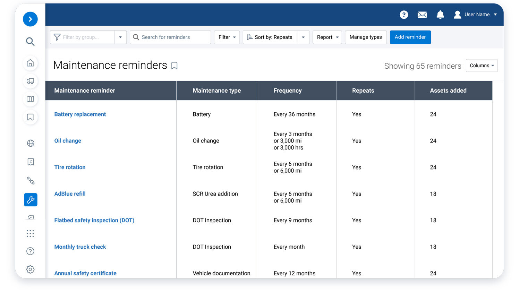This screenshot has width=519, height=292.
Task: Expand the Sort by: Repeats dropdown arrow
Action: point(303,37)
